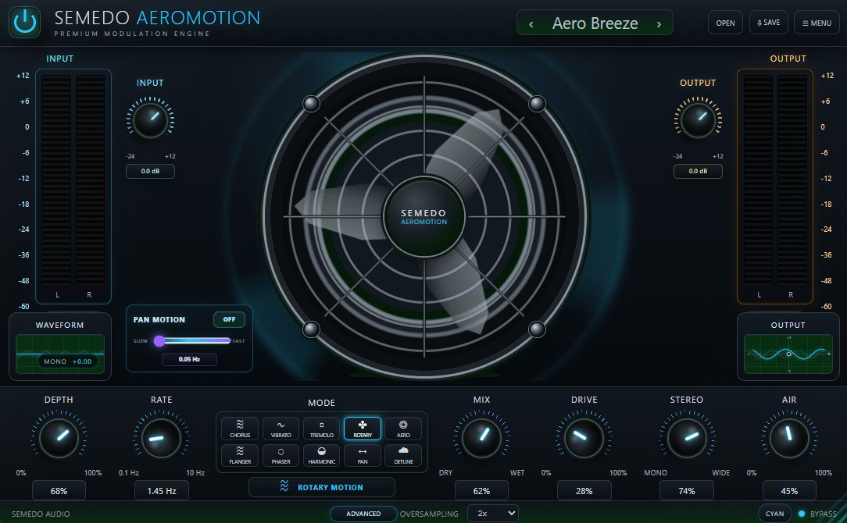This screenshot has height=523, width=847.
Task: Click the Stereo knob
Action: click(x=687, y=437)
